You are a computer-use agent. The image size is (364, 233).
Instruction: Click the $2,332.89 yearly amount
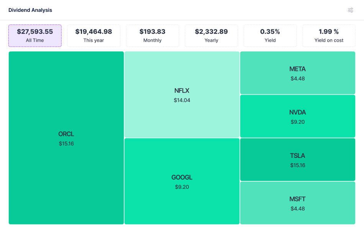click(211, 31)
